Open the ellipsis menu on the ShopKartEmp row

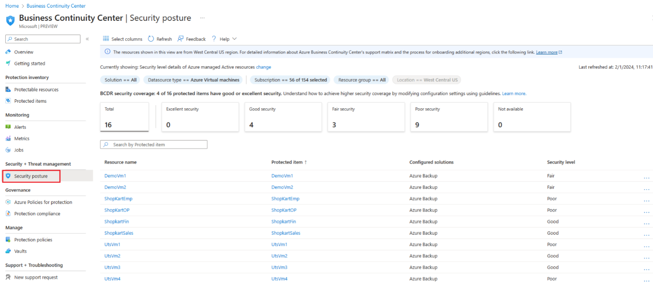(x=647, y=200)
